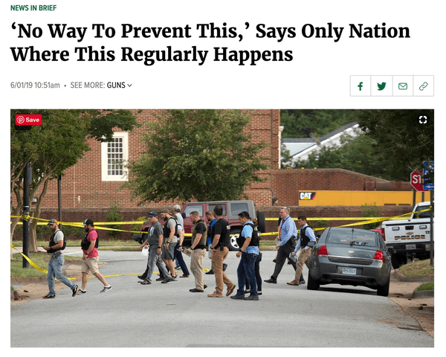Click the white police pickup truck in photo
446x357 pixels.
tap(407, 234)
